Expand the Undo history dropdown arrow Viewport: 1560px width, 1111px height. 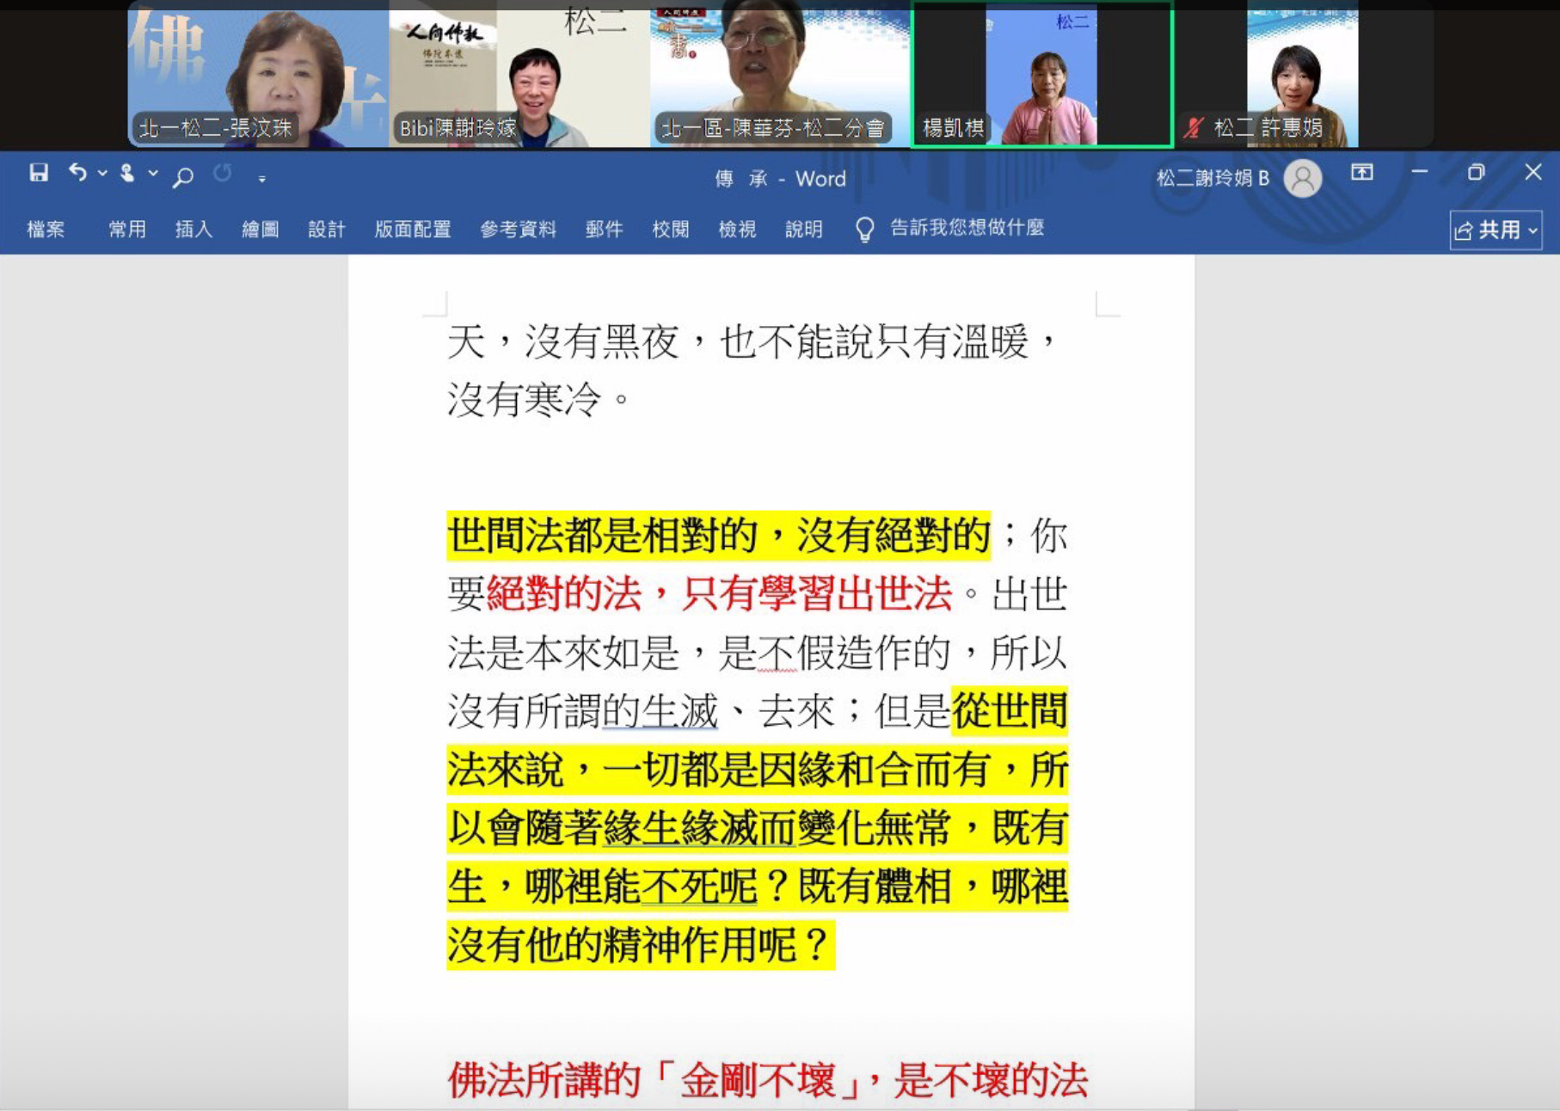click(102, 173)
